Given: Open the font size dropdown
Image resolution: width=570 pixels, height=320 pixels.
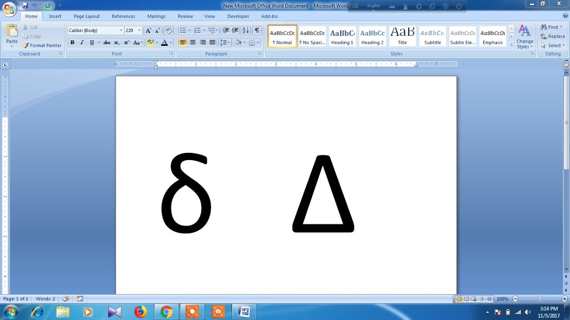Looking at the screenshot, I should coord(138,30).
